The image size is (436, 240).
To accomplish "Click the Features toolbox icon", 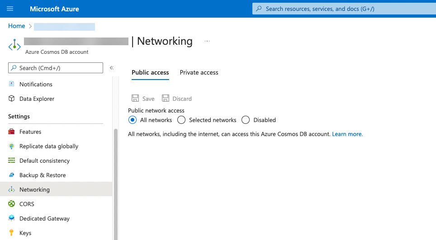I will click(11, 132).
